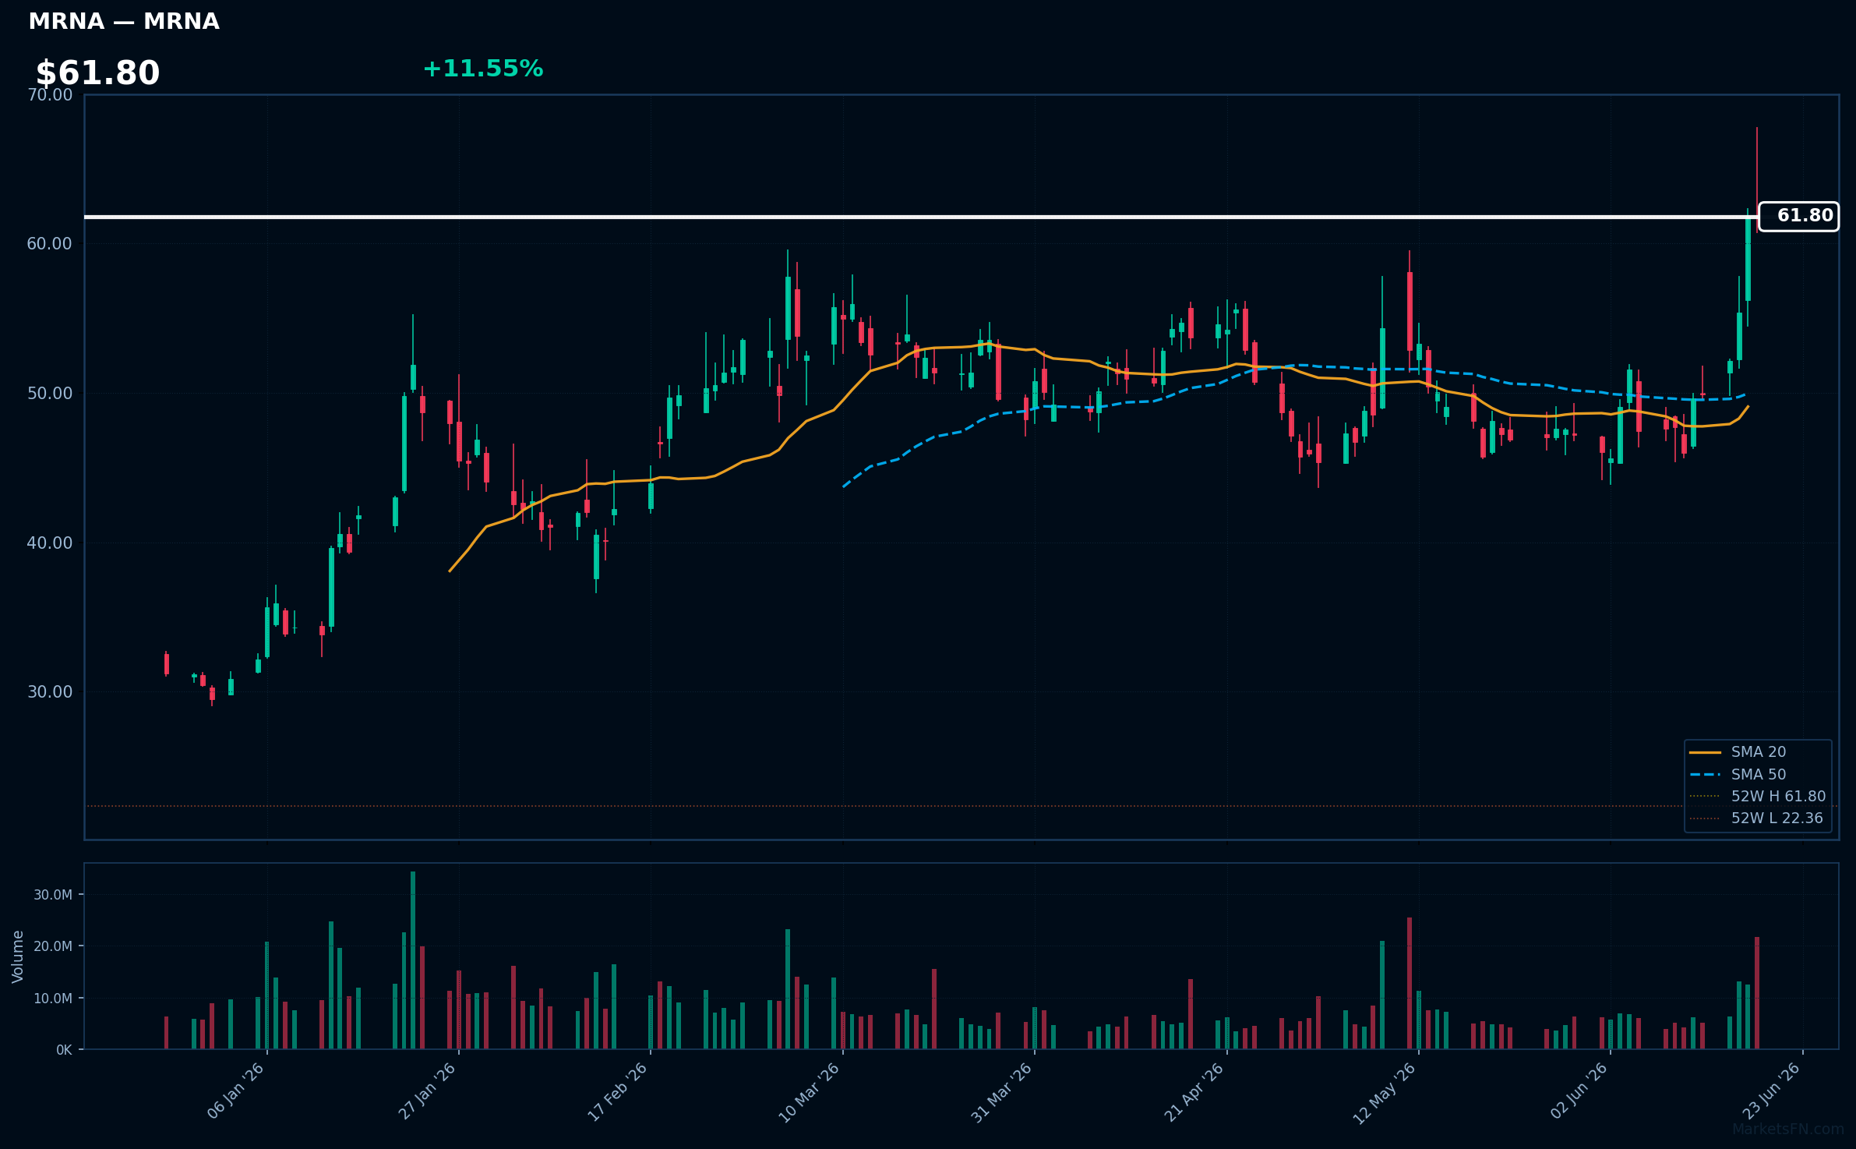Click the 02 Jun '26 date label
The width and height of the screenshot is (1856, 1149).
tap(1579, 1091)
